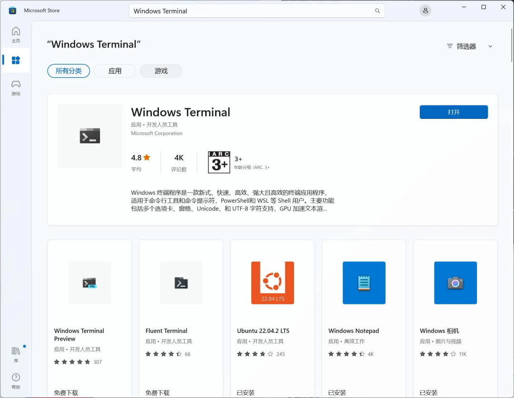Click 已安装 under Windows Notepad
This screenshot has width=514, height=398.
tap(337, 393)
